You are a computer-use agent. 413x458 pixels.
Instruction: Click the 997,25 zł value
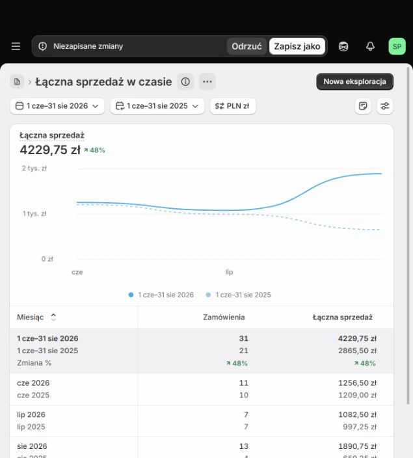[x=360, y=427]
